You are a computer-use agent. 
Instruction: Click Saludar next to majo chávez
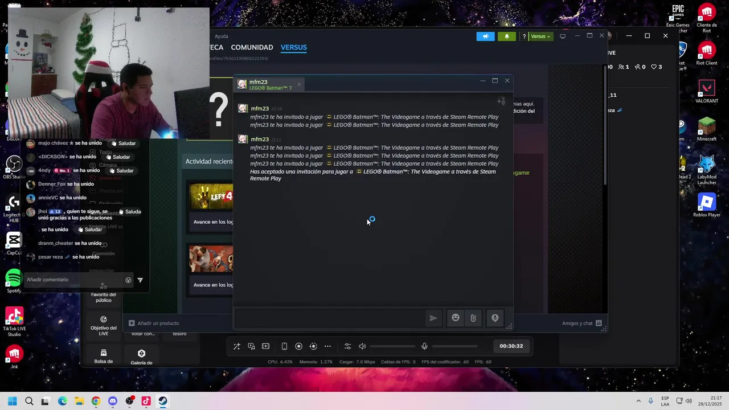tap(122, 143)
